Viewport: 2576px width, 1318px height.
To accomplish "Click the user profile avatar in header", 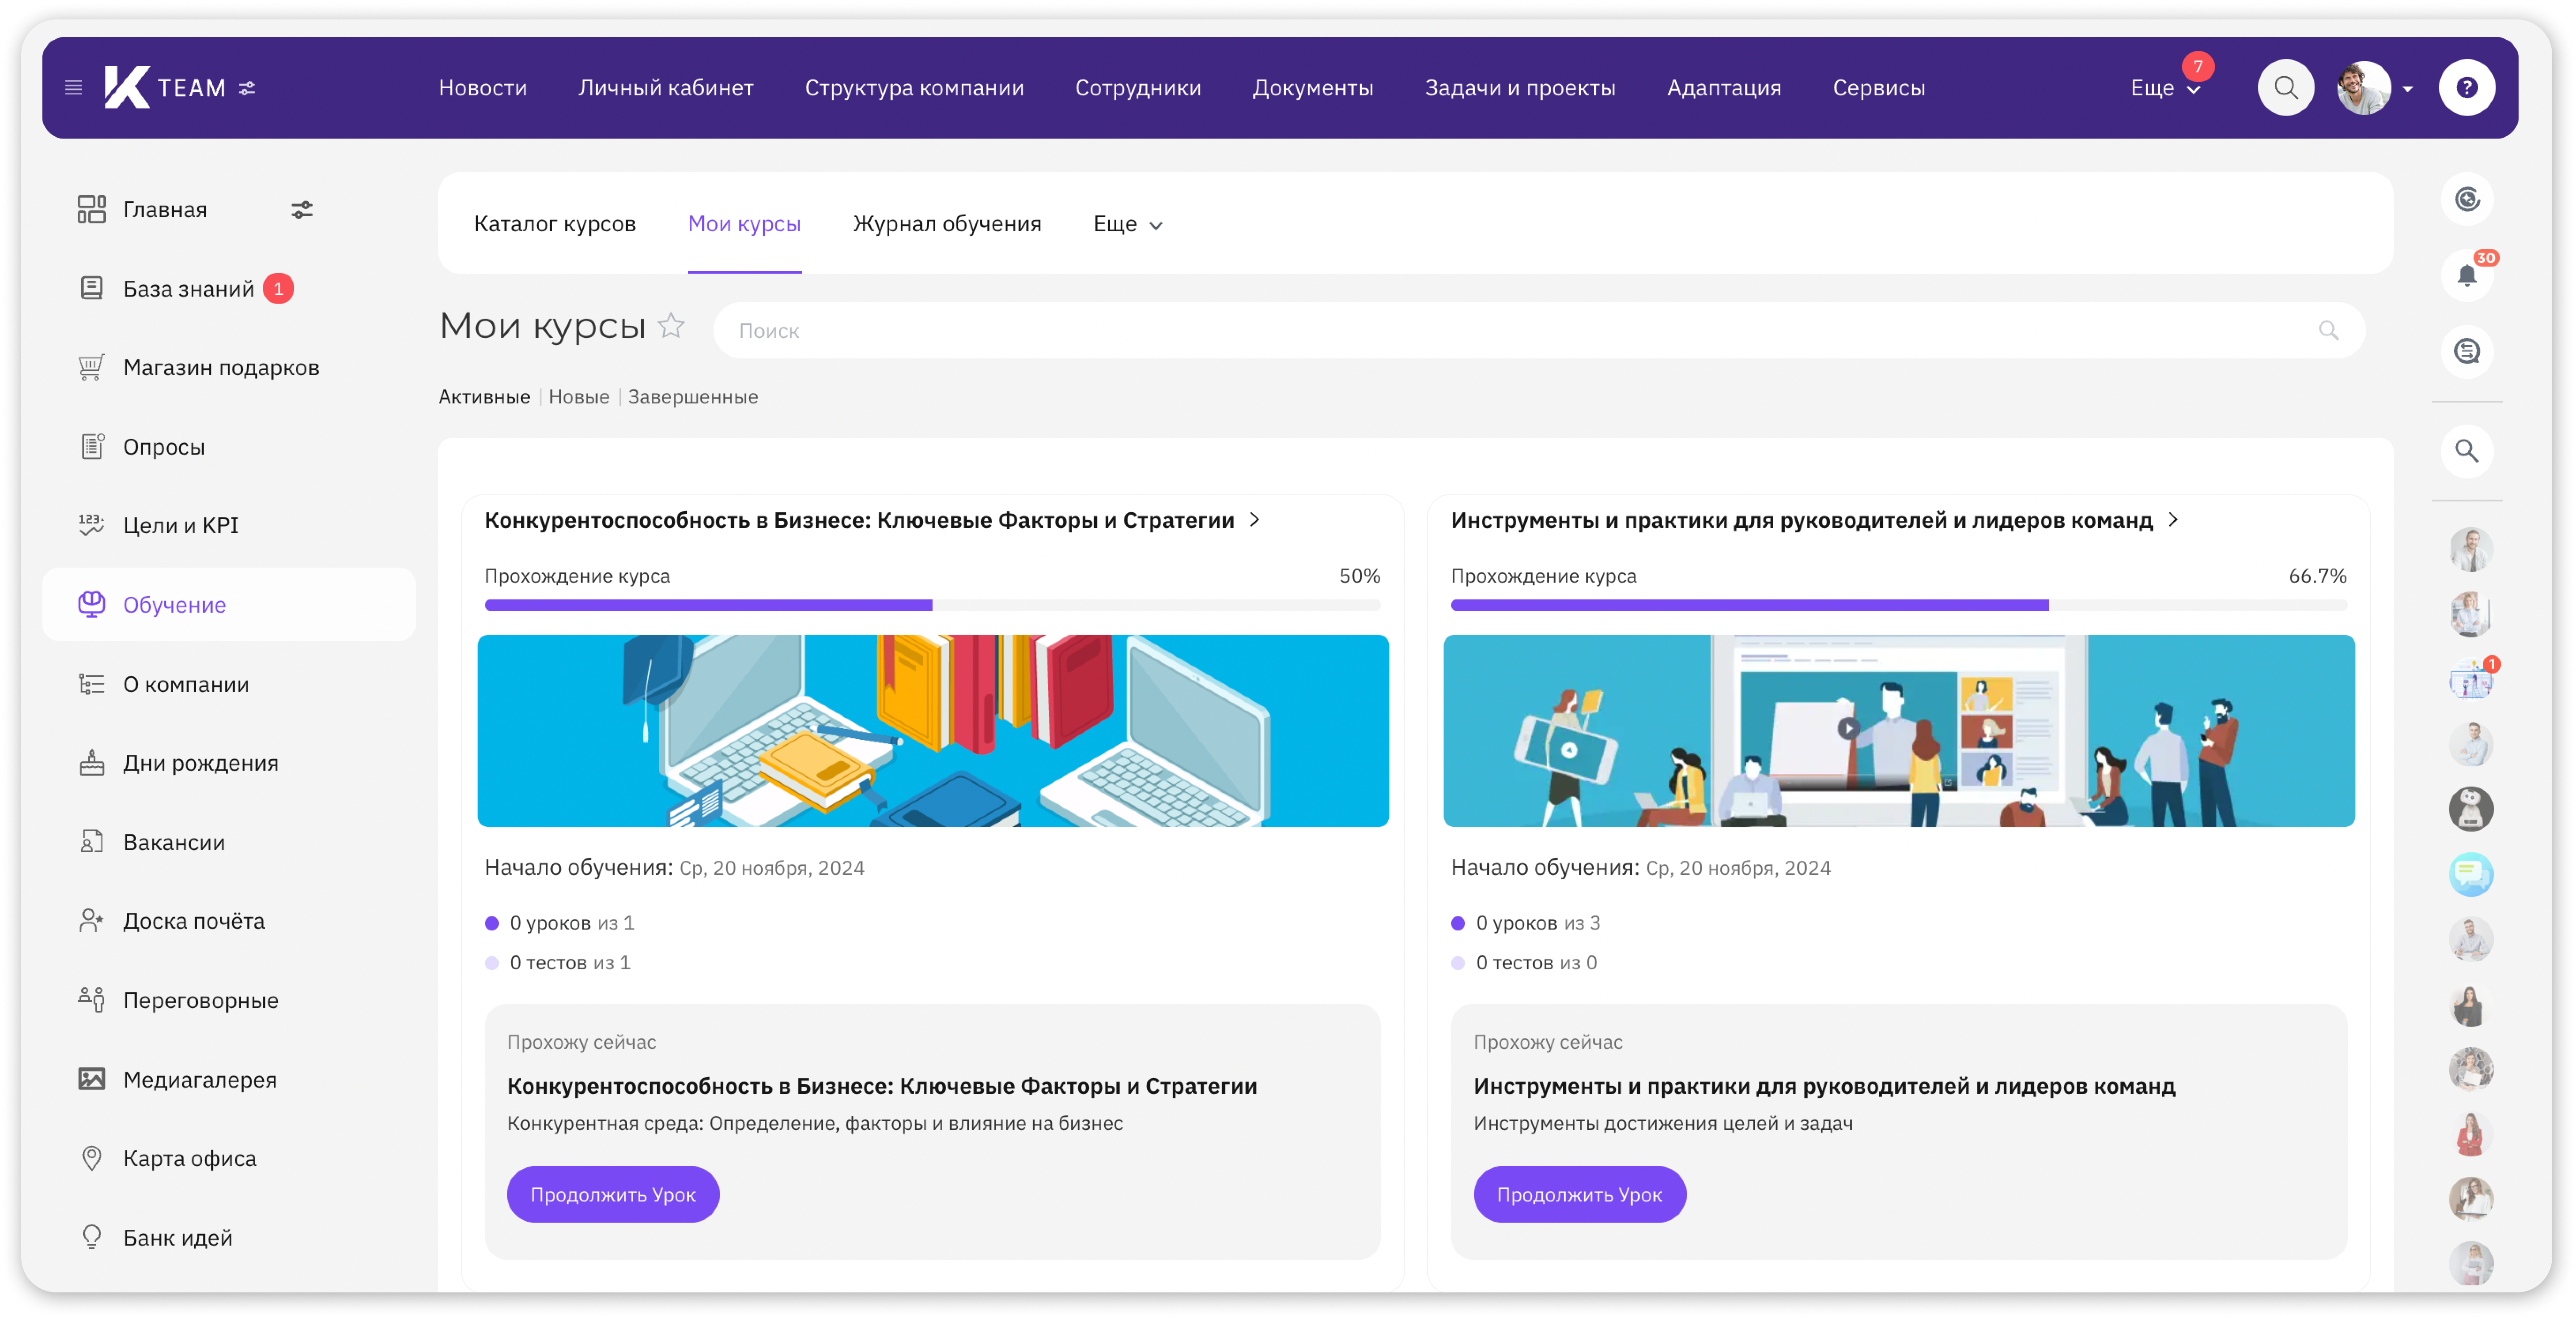I will (x=2363, y=88).
